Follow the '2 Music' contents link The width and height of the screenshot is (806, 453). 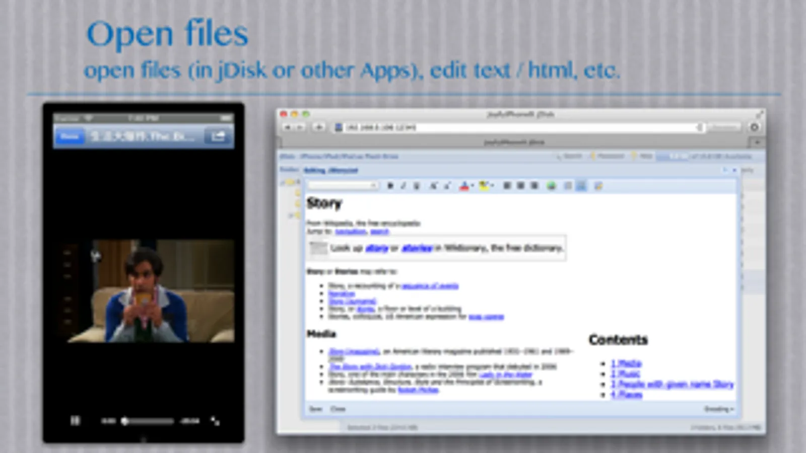[x=625, y=374]
